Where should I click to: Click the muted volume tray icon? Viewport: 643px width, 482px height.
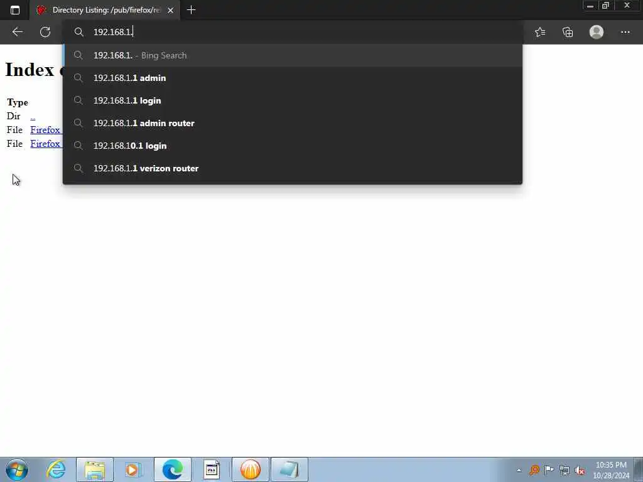(580, 471)
